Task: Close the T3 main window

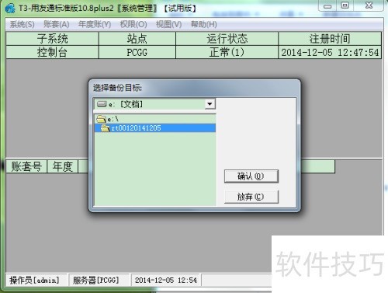Action: click(x=369, y=5)
